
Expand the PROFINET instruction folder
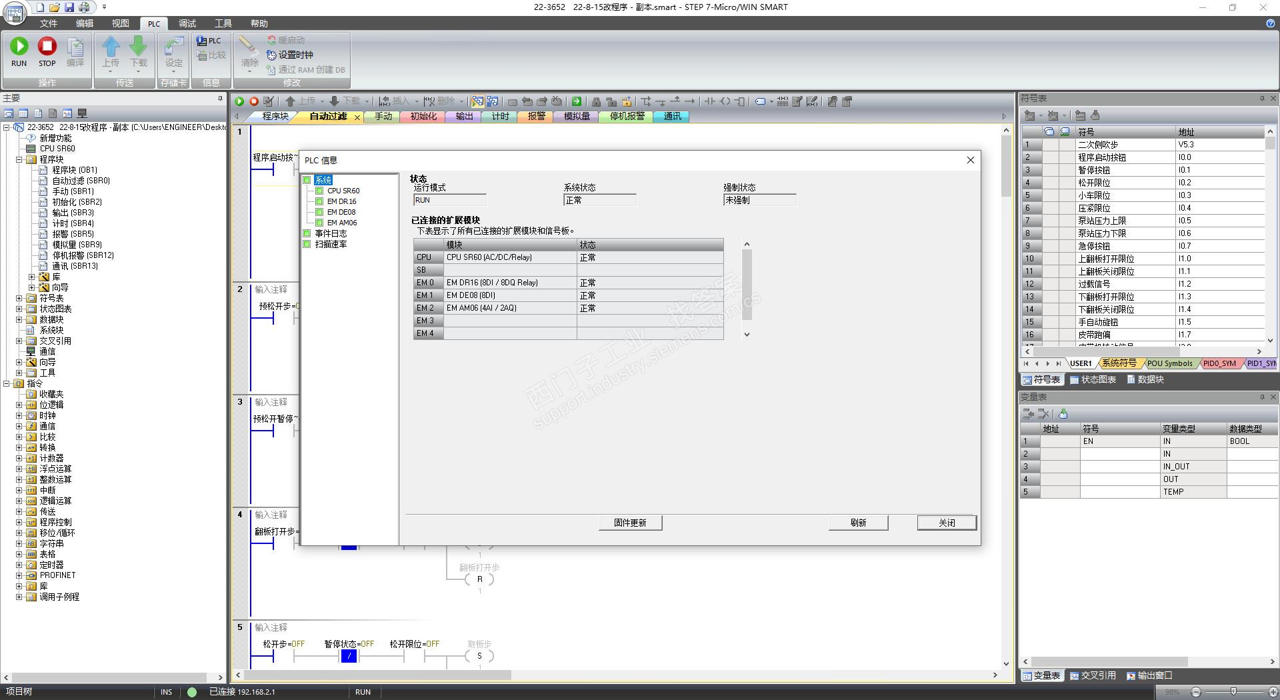coord(19,575)
